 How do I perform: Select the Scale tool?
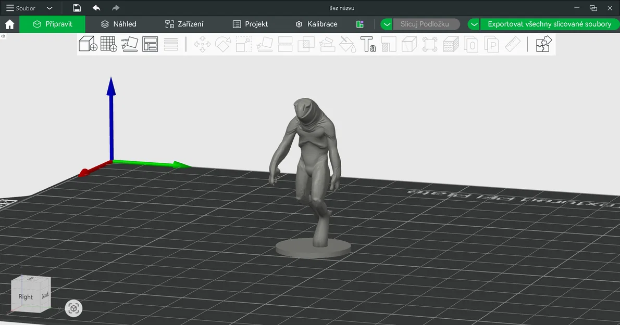click(244, 44)
